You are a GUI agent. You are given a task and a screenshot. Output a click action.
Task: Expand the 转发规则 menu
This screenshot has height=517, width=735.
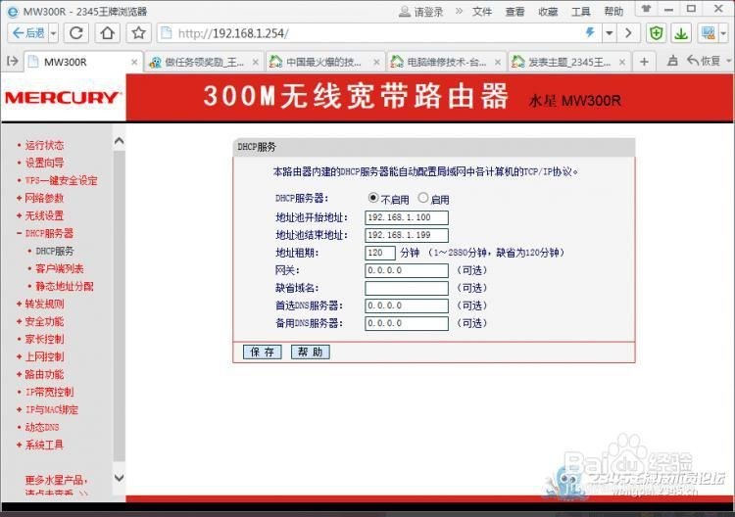44,304
